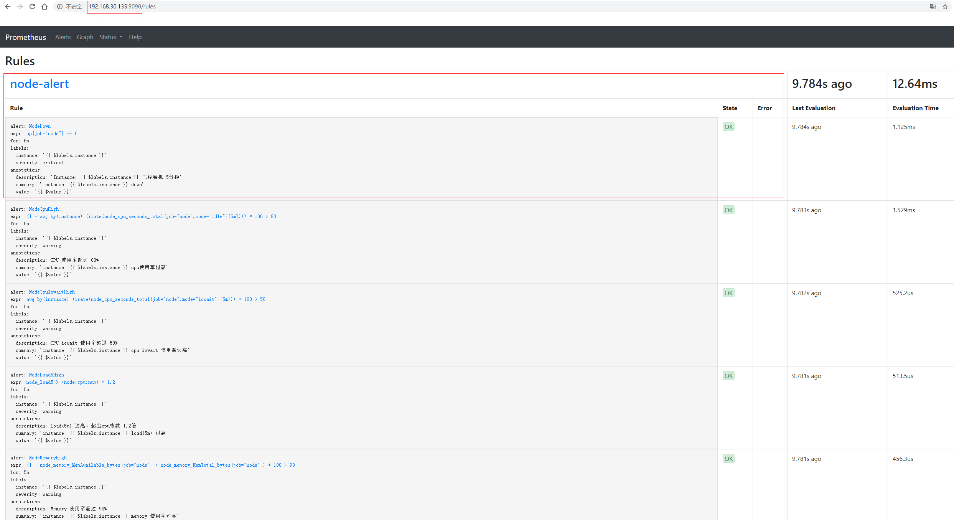This screenshot has width=954, height=520.
Task: Reload the page with the refresh icon
Action: click(32, 7)
